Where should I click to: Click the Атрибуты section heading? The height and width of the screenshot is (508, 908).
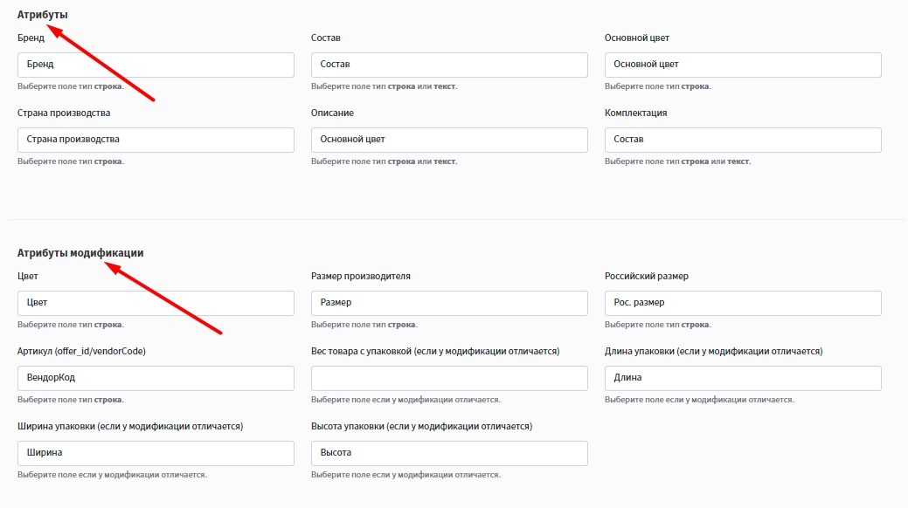(x=43, y=15)
